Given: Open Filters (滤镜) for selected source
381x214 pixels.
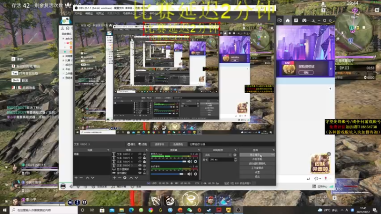Looking at the screenshot, I should 142,144.
